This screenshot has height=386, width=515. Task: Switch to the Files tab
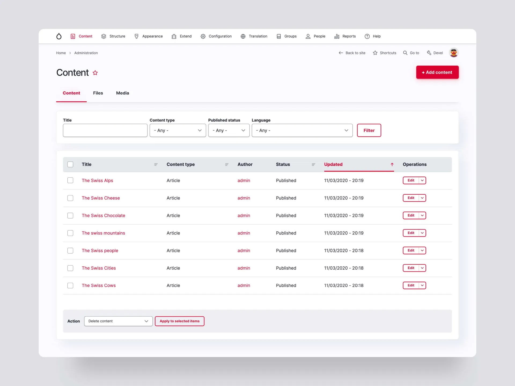point(98,93)
